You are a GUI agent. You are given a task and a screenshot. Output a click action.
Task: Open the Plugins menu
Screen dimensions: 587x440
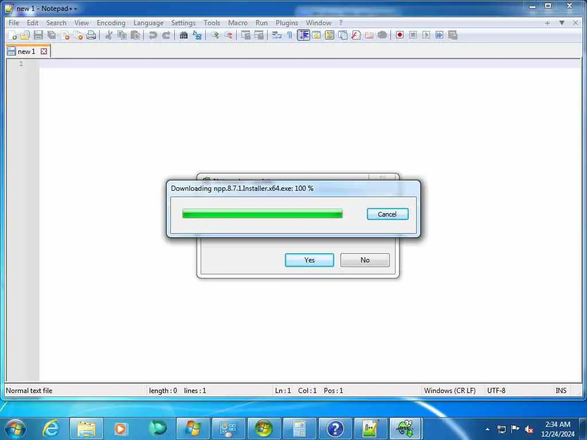[287, 23]
